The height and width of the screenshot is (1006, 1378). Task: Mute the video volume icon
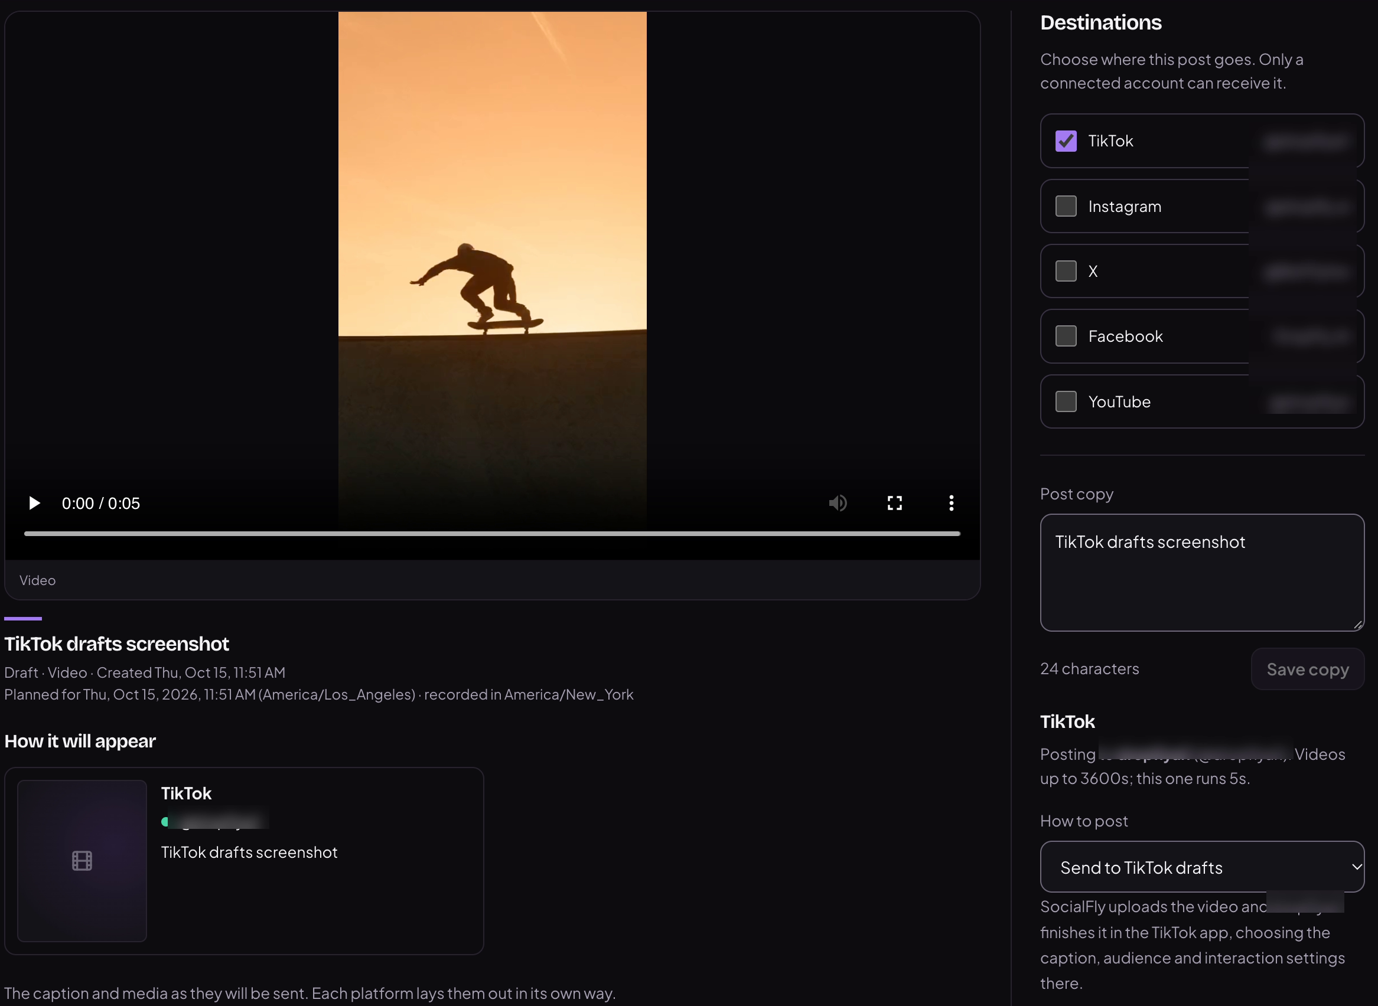coord(838,503)
